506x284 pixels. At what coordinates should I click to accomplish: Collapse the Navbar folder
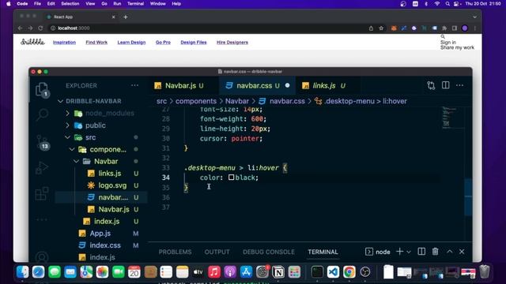(x=76, y=161)
